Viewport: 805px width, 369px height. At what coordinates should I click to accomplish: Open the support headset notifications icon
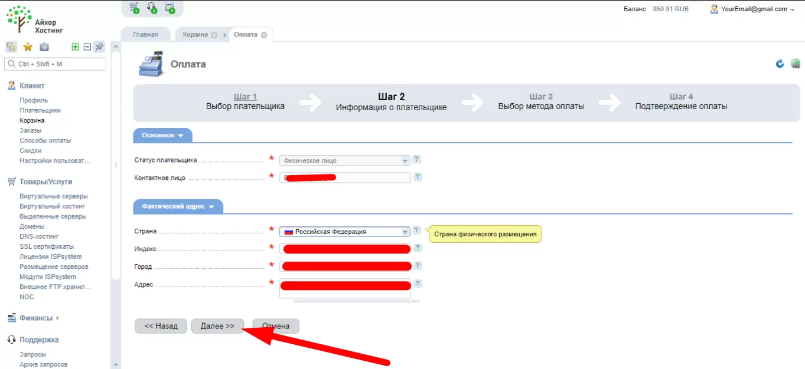click(x=152, y=8)
